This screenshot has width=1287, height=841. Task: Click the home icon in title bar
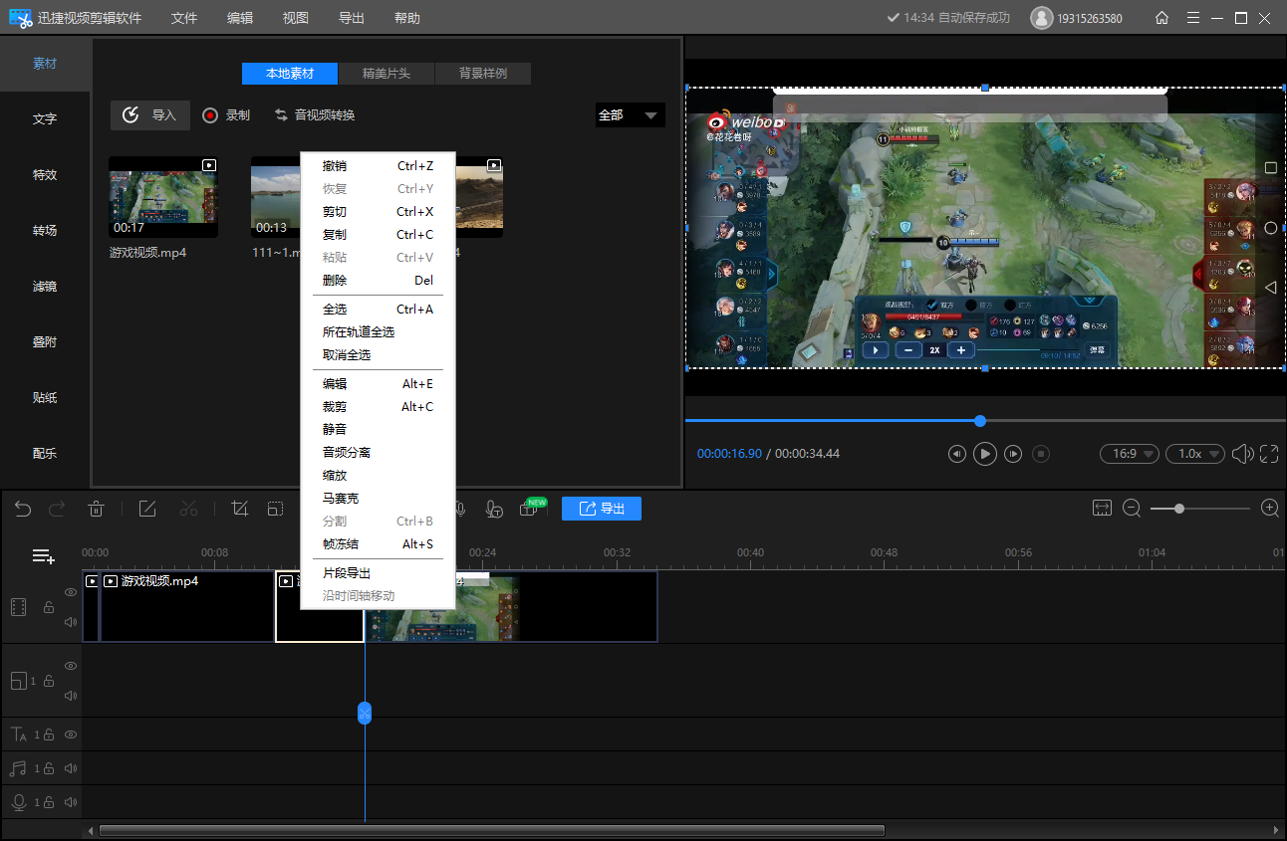tap(1161, 18)
